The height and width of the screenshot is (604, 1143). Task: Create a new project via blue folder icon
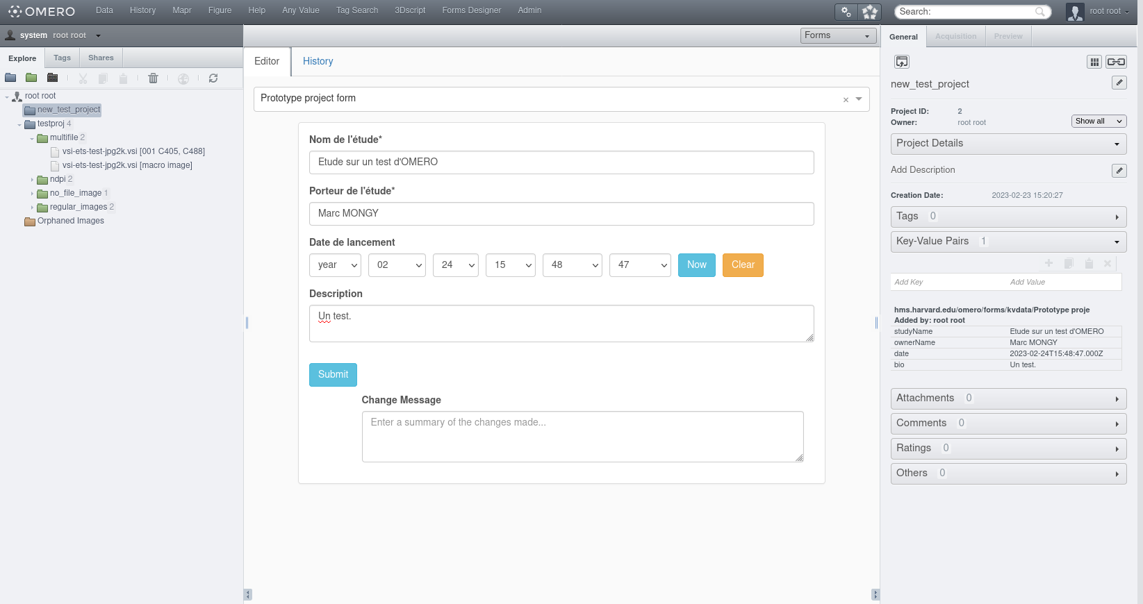coord(10,78)
